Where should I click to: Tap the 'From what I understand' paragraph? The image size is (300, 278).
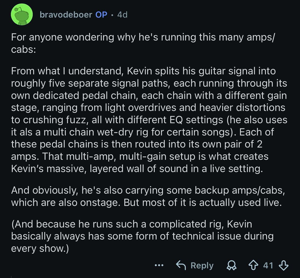[149, 120]
